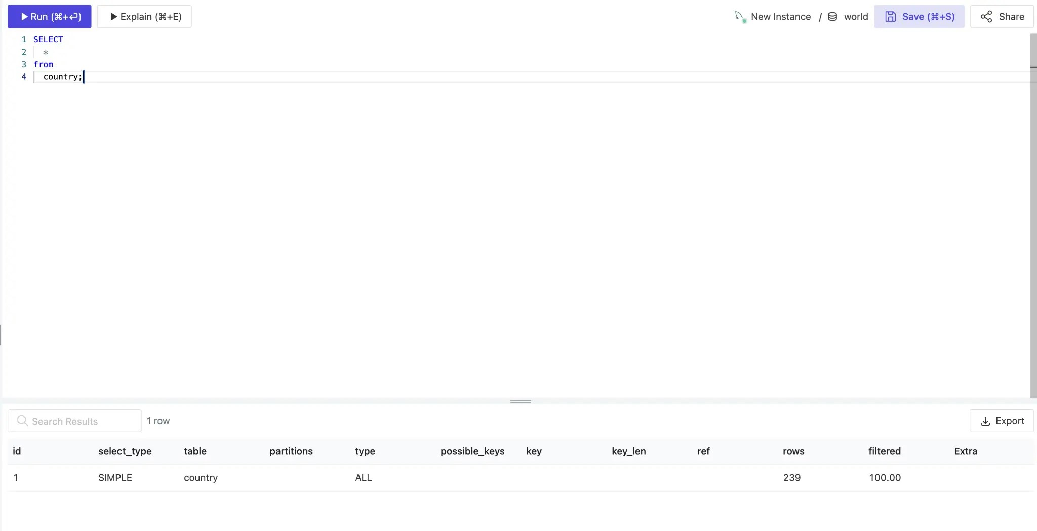
Task: Click the Save floppy disk icon
Action: coord(890,17)
